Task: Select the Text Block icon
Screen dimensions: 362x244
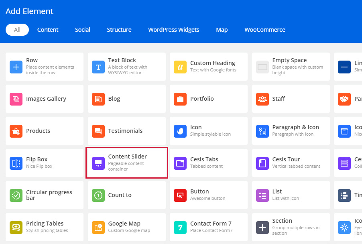Action: coord(98,67)
